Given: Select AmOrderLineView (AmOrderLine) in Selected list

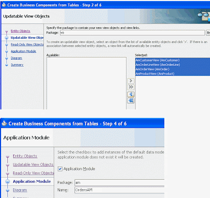Looking at the screenshot, I should tap(173, 65).
